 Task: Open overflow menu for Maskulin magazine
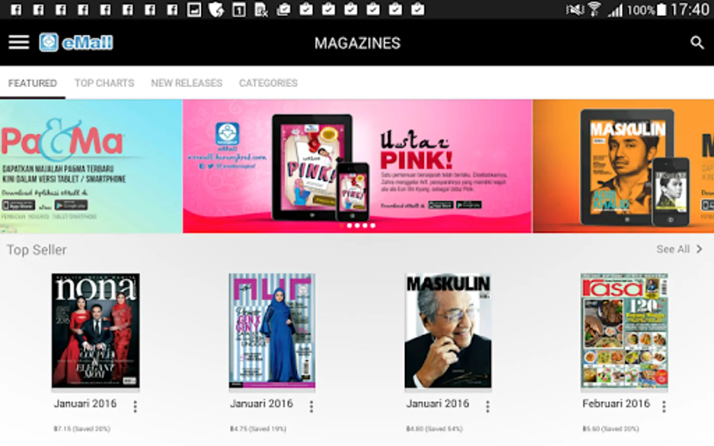point(487,407)
